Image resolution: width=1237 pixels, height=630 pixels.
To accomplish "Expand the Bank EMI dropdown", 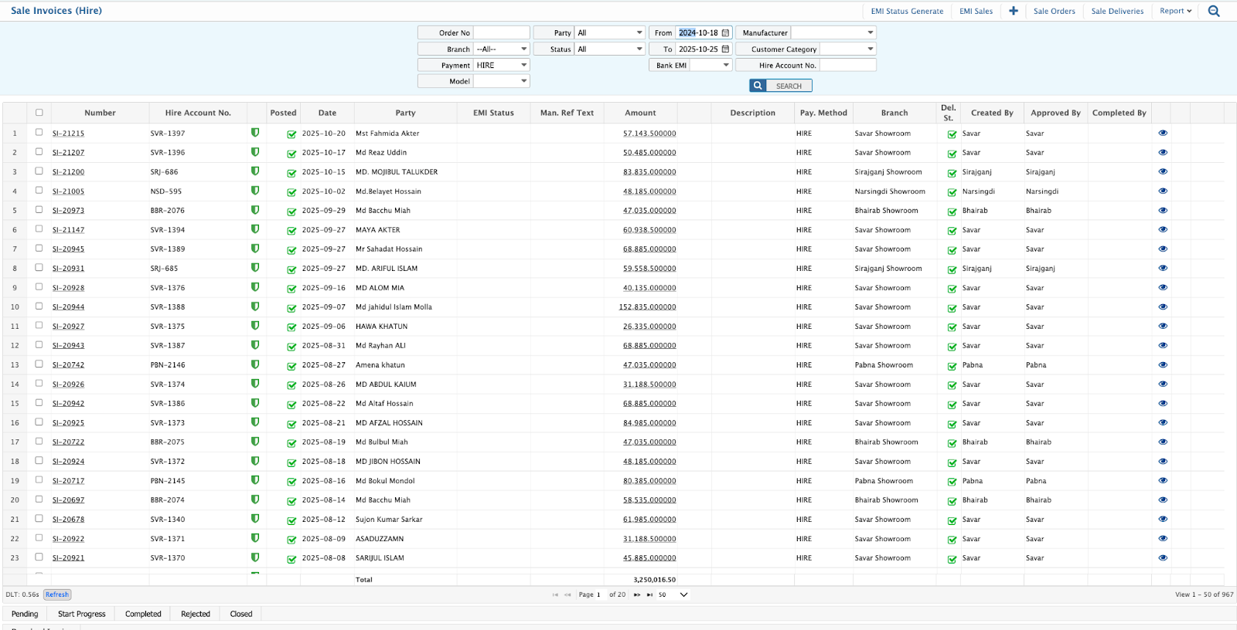I will (711, 65).
